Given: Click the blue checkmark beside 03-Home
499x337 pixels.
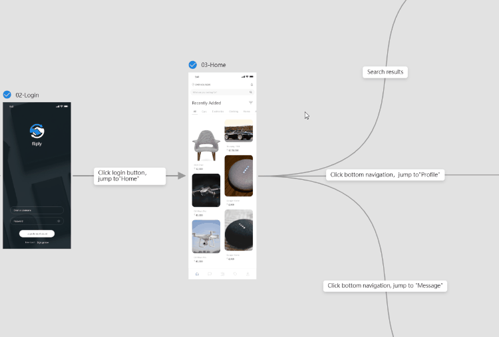Looking at the screenshot, I should point(193,65).
